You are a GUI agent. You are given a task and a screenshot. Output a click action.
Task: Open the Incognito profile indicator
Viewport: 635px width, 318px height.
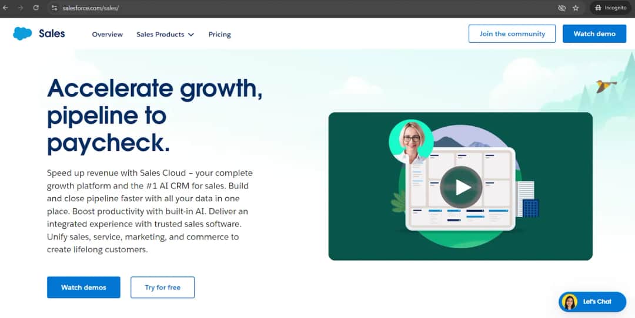[610, 8]
